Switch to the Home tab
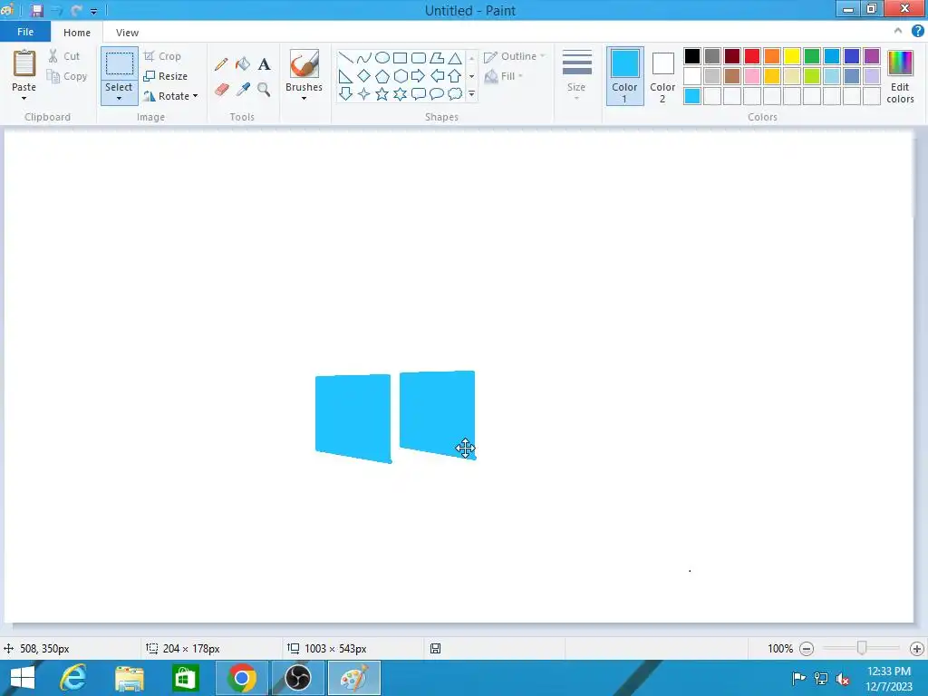Viewport: 928px width, 696px height. 77,33
